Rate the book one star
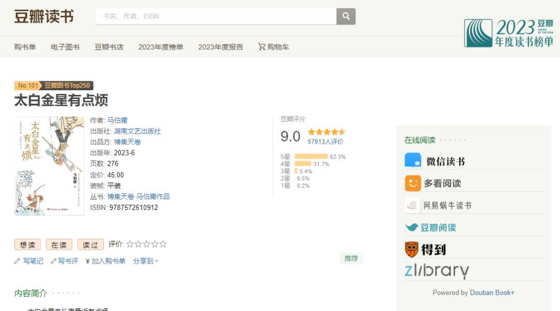Image resolution: width=560 pixels, height=311 pixels. (x=130, y=244)
